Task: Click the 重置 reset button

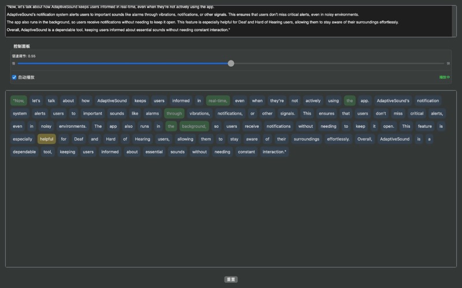Action: click(x=231, y=279)
